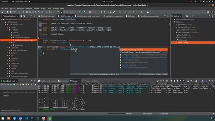Click the Debug bug icon in toolbar

coord(75,12)
